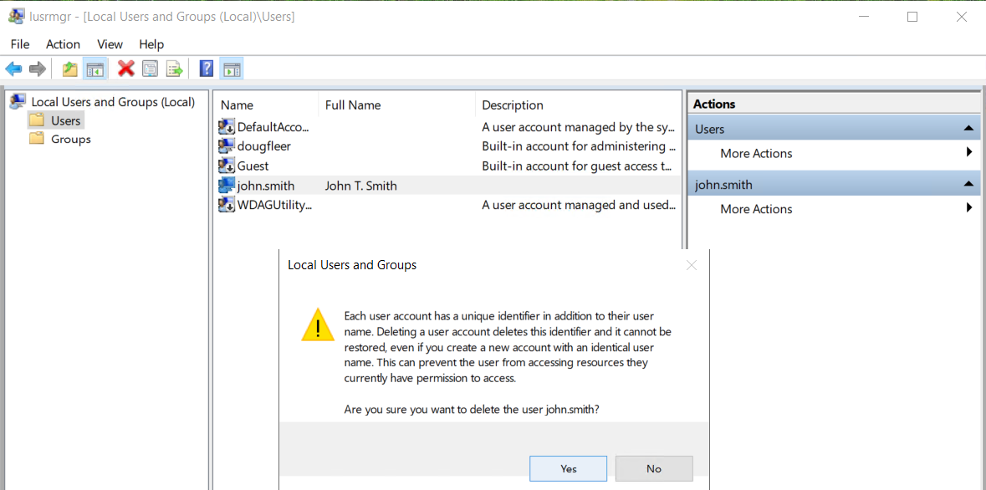Select Groups node in console tree

[71, 139]
